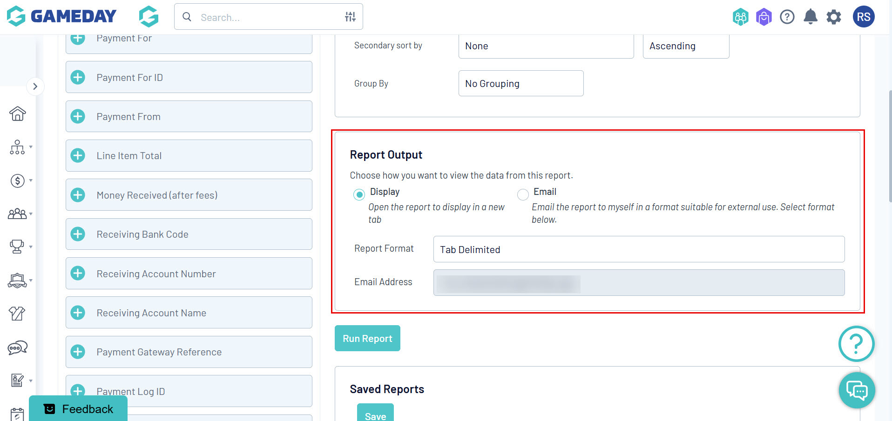
Task: Open the Feedback button
Action: pyautogui.click(x=78, y=408)
